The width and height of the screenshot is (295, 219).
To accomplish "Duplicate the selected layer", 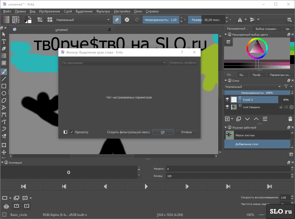I will 238,119.
